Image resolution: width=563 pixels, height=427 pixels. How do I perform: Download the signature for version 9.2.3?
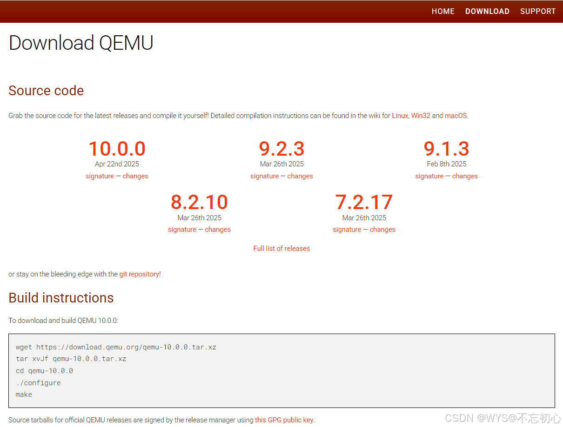264,176
